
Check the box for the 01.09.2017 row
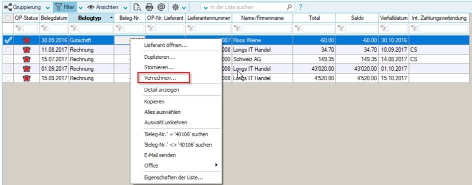click(x=8, y=69)
